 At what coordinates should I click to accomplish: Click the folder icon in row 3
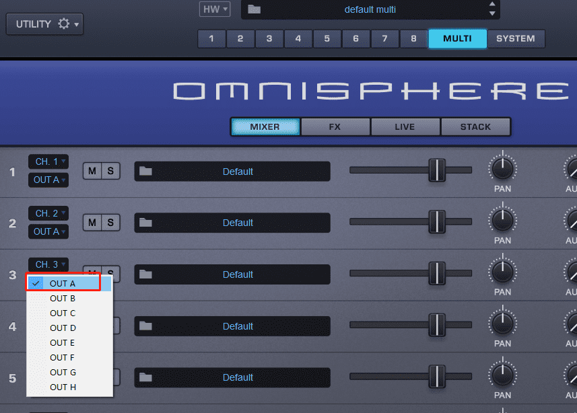click(145, 274)
